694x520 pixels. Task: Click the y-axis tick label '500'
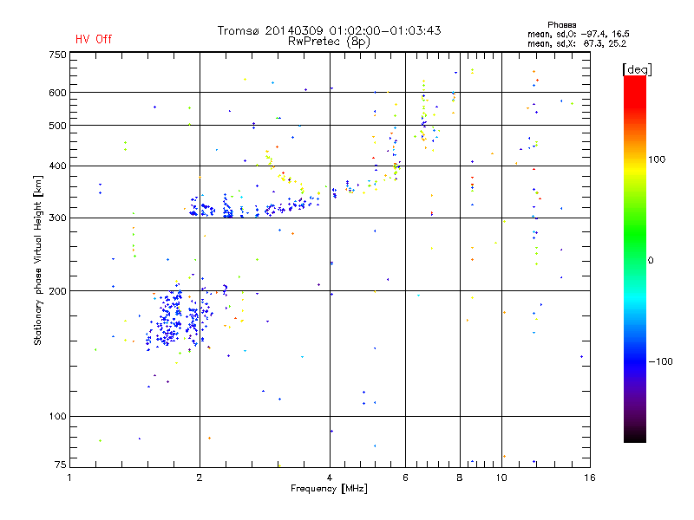click(x=57, y=126)
